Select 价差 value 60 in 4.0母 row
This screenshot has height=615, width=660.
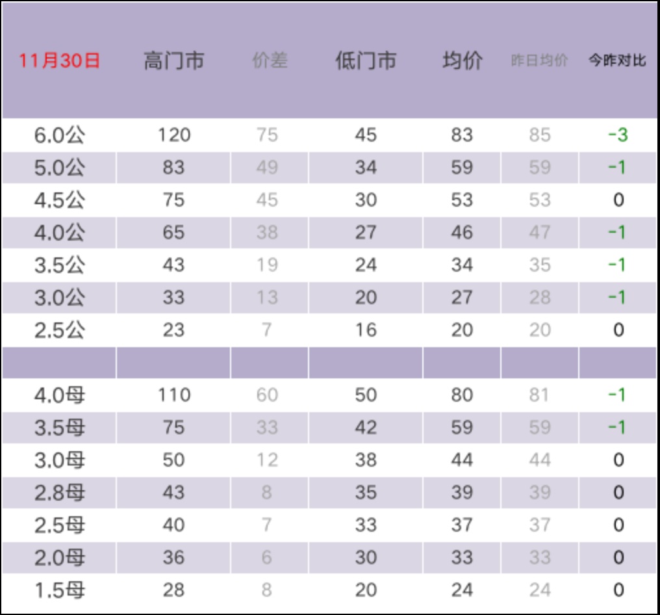267,395
